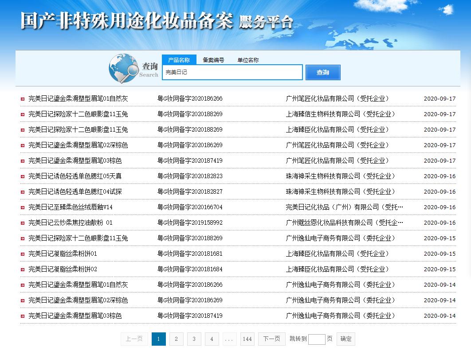Click the arrow icon before 完美日记探险家十二色眼影盘11玉兔

pos(22,114)
